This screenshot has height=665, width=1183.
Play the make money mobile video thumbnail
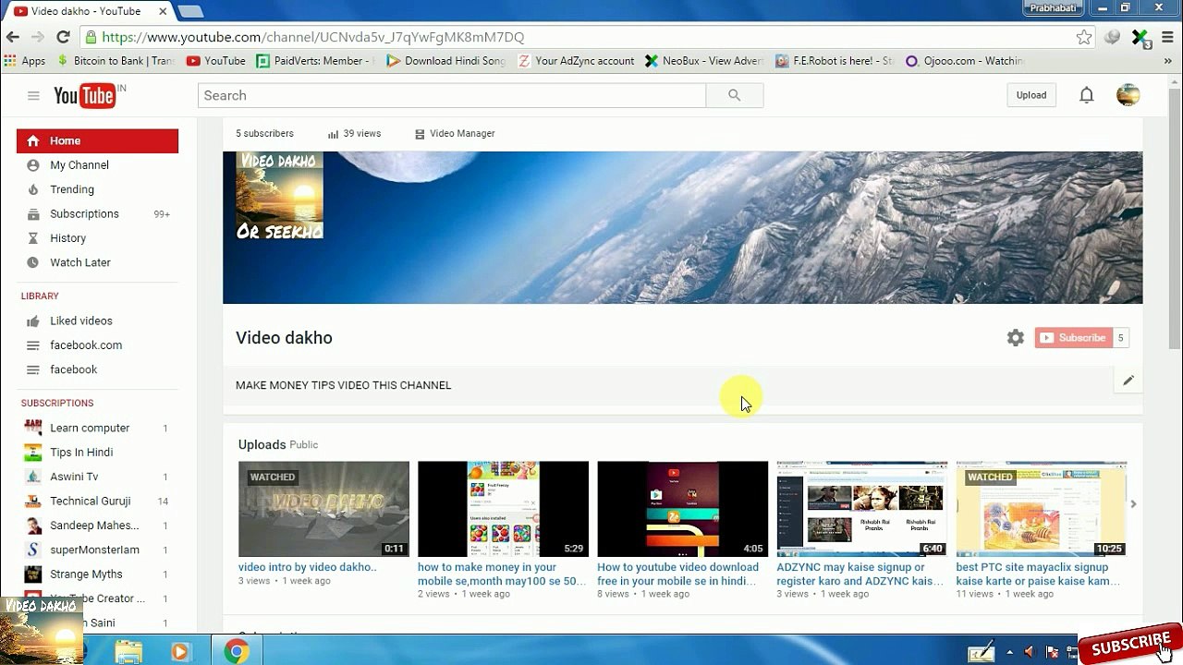pos(503,509)
